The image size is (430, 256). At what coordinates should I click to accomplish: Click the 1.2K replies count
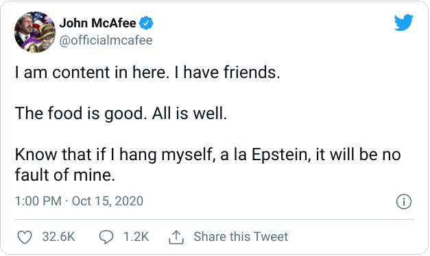pos(136,237)
